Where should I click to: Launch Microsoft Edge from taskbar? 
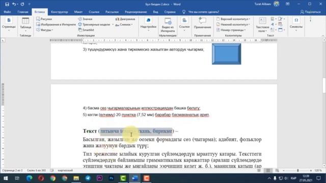[x=30, y=178]
